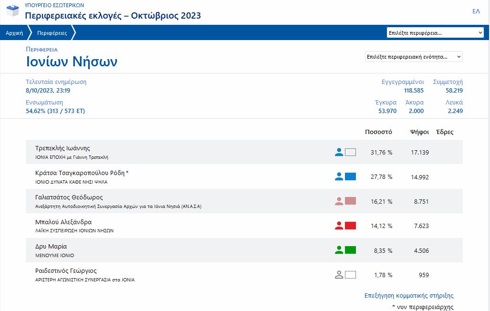Open Γαλιατσάτος Θεόδωρος candidate entry

click(69, 197)
